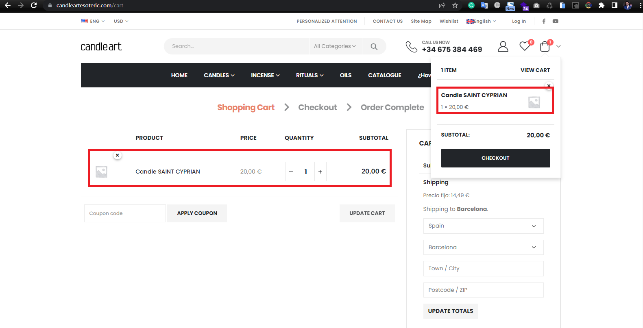Click VIEW CART in the mini cart
This screenshot has width=643, height=328.
pyautogui.click(x=535, y=70)
